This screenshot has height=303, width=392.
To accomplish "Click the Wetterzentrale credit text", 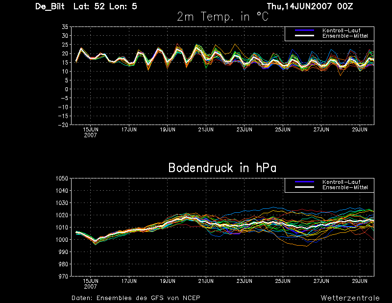I will coord(350,298).
